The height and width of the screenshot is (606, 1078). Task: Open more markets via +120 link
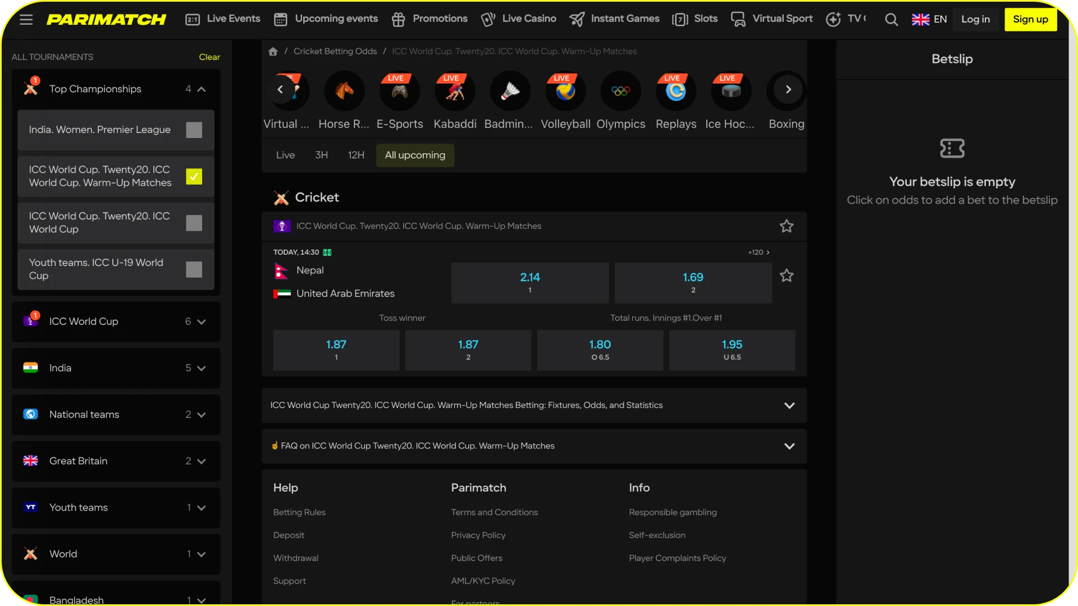pos(759,252)
